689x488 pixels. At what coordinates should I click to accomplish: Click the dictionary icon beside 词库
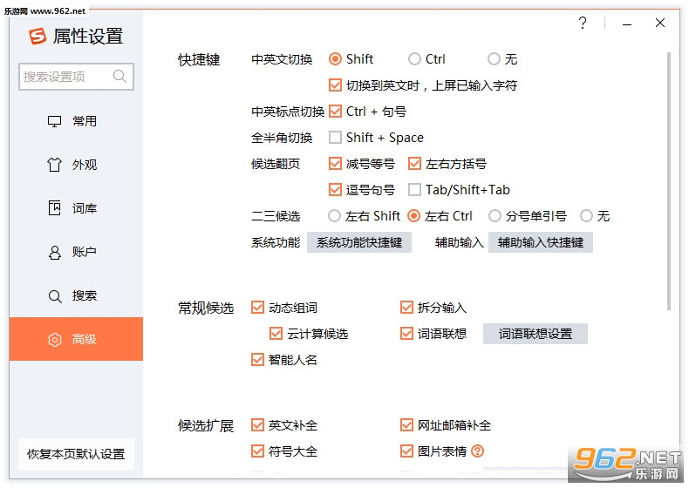pos(54,207)
